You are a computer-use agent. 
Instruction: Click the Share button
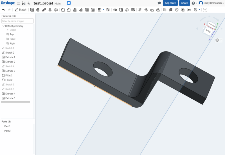pyautogui.click(x=184, y=3)
